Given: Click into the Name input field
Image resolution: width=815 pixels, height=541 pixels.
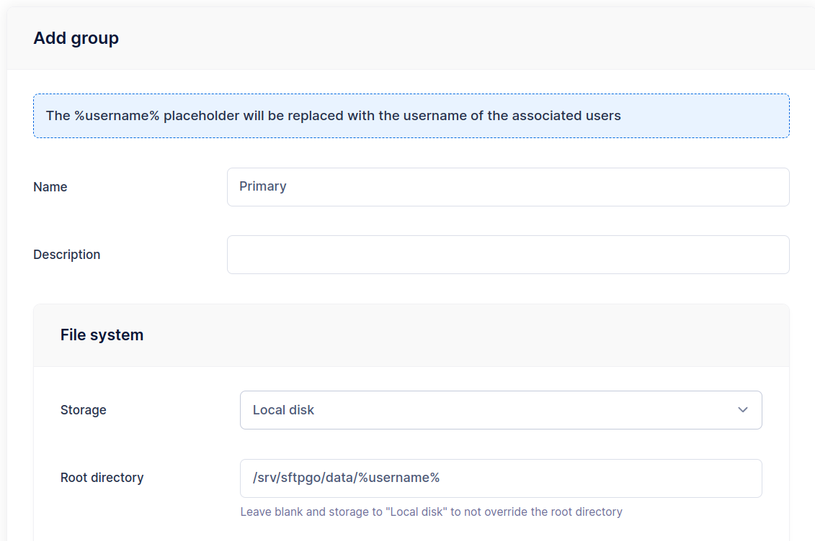Looking at the screenshot, I should point(507,187).
